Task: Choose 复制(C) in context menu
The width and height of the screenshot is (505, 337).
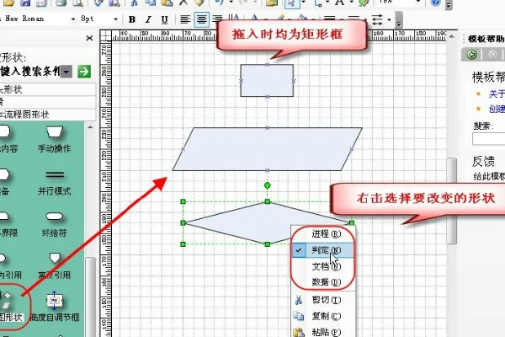Action: click(324, 316)
